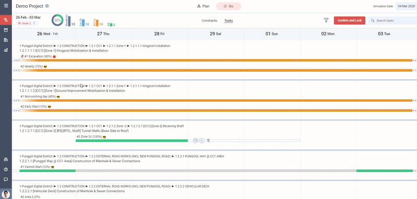Click the 01 Sun date column header
The image size is (417, 199).
click(272, 34)
